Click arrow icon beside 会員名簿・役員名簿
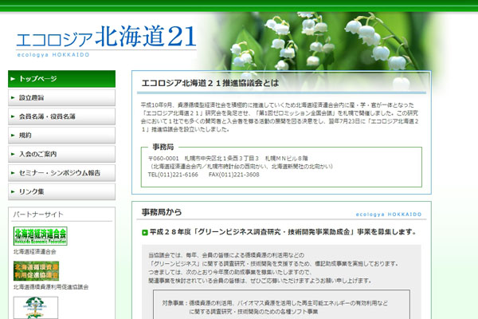Viewport: 478px width, 319px height. (13, 116)
